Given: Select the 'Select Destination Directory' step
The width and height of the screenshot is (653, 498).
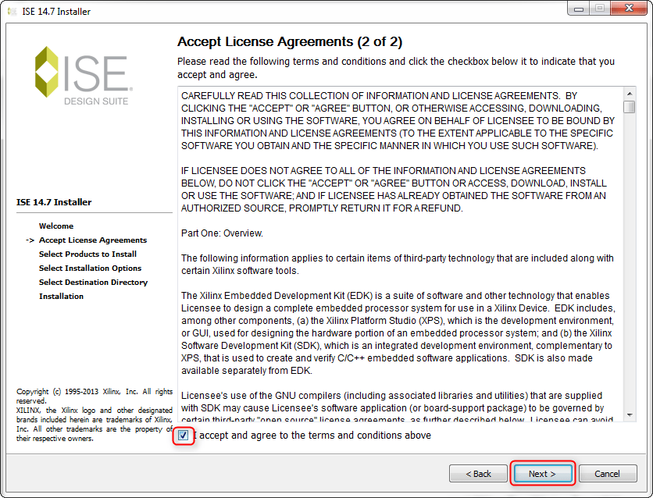Looking at the screenshot, I should (93, 283).
